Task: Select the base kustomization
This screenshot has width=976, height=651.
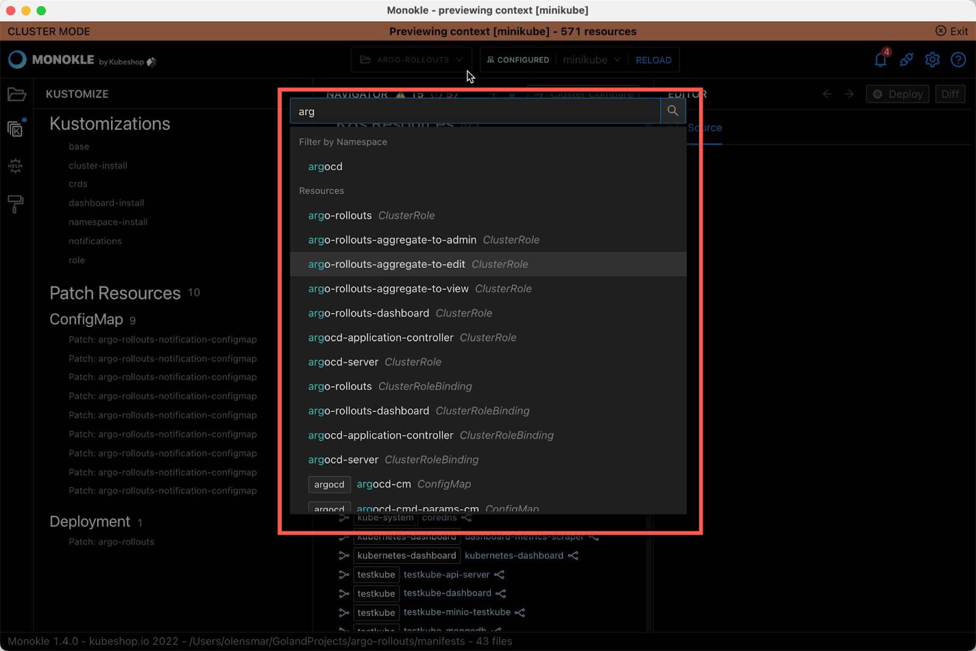Action: point(79,146)
